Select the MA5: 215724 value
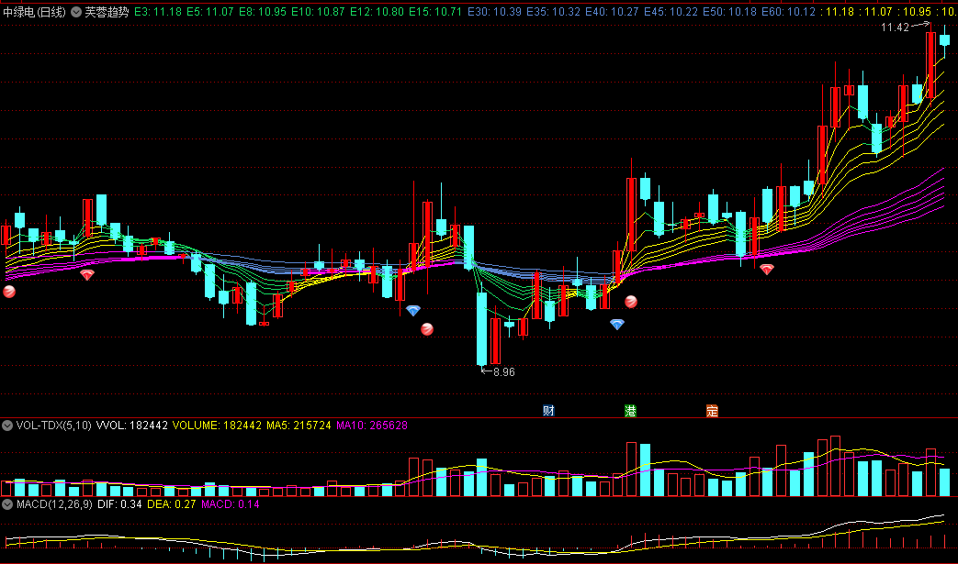 (299, 426)
